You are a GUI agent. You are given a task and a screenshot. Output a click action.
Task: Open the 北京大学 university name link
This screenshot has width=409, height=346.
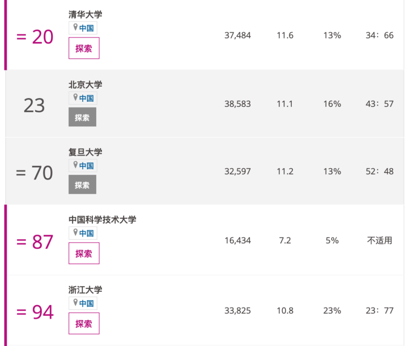tap(85, 85)
